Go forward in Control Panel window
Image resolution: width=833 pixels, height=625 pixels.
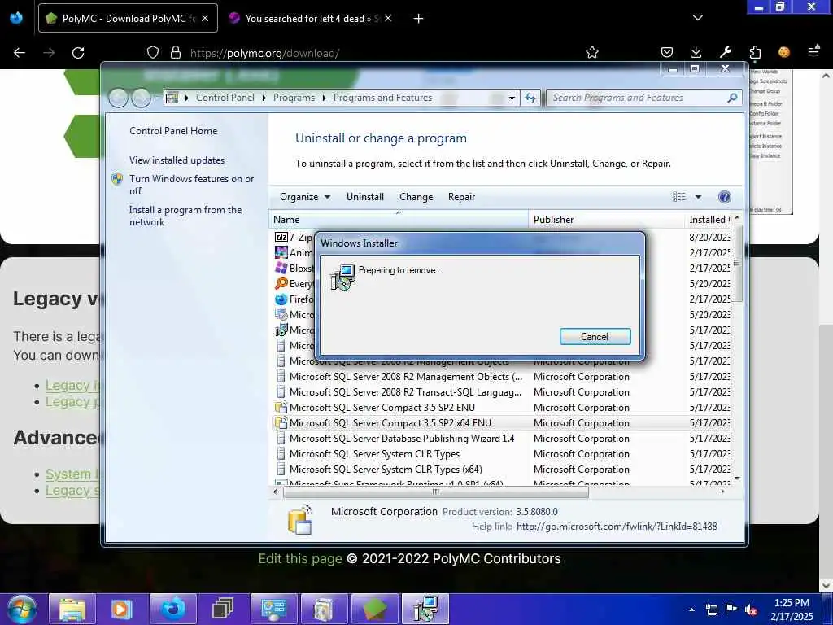[x=141, y=98]
